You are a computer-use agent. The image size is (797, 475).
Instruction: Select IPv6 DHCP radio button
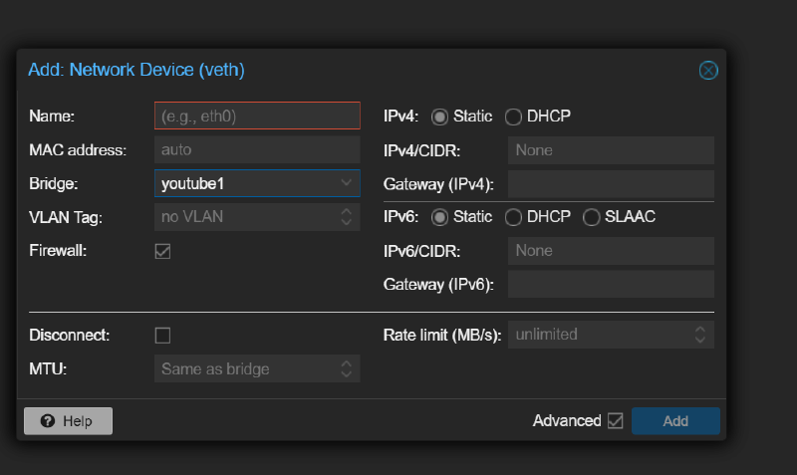[513, 217]
